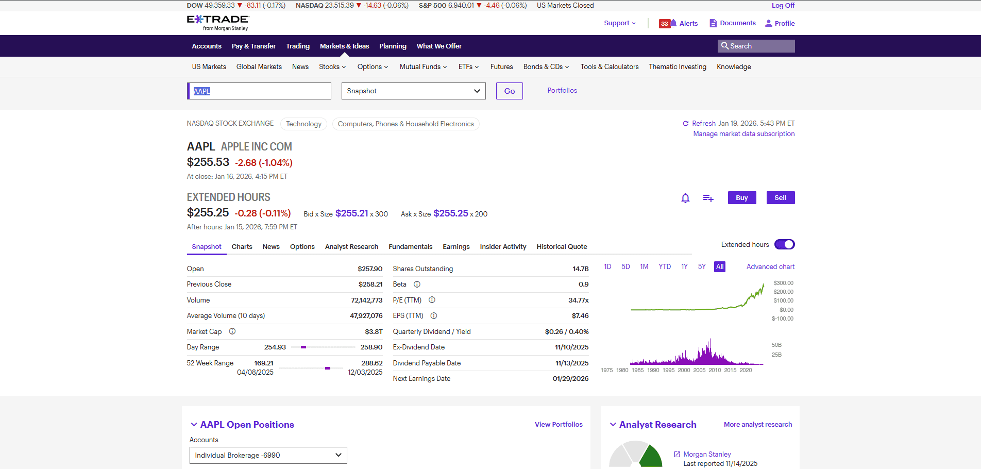Screen dimensions: 981x469
Task: Add AAPL to watchlist icon
Action: point(708,198)
